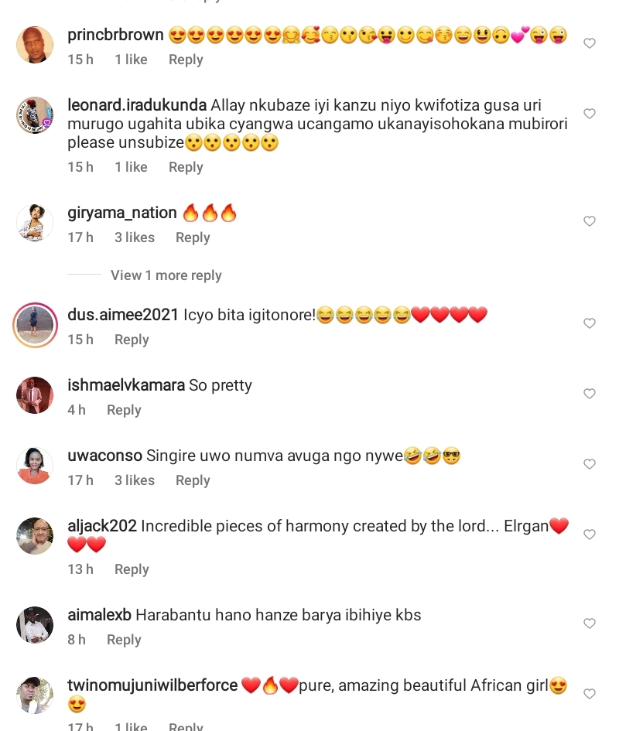Like the giryama_nation fire comment
619x731 pixels.
click(590, 221)
